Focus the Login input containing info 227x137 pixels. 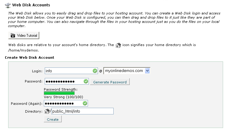(x=71, y=71)
